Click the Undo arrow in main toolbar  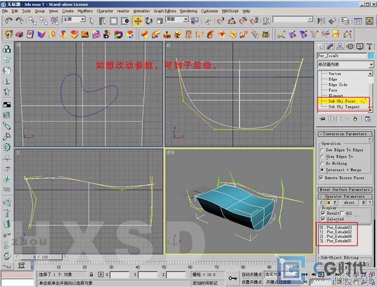click(x=9, y=21)
